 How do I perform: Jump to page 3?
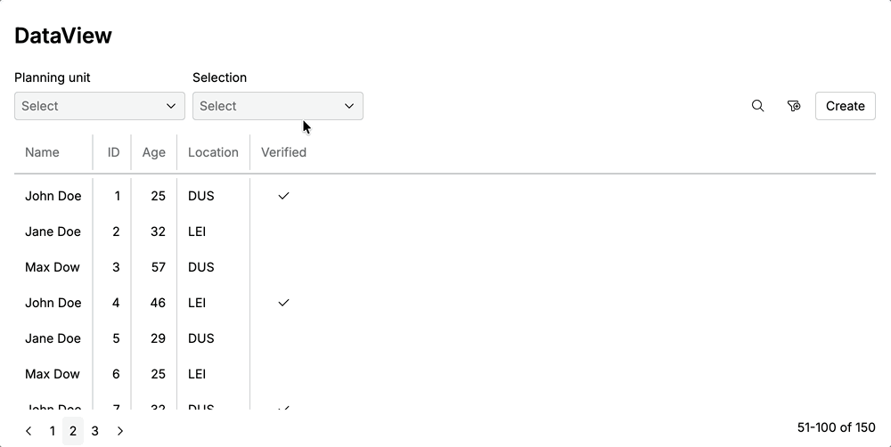[x=95, y=431]
